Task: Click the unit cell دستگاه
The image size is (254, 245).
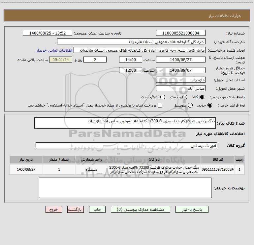Action: 91,169
